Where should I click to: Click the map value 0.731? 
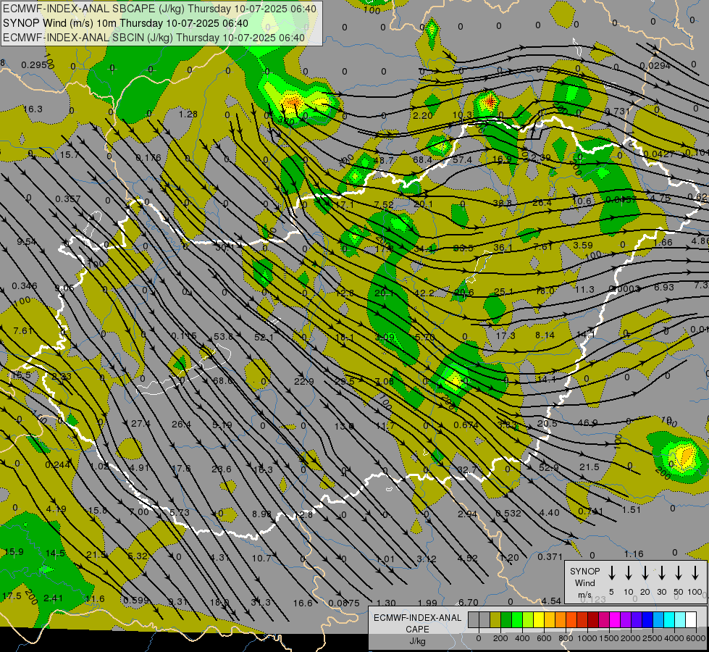(x=618, y=112)
